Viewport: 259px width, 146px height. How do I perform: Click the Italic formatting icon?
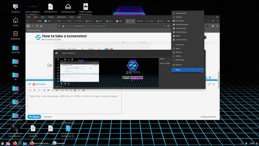click(39, 90)
